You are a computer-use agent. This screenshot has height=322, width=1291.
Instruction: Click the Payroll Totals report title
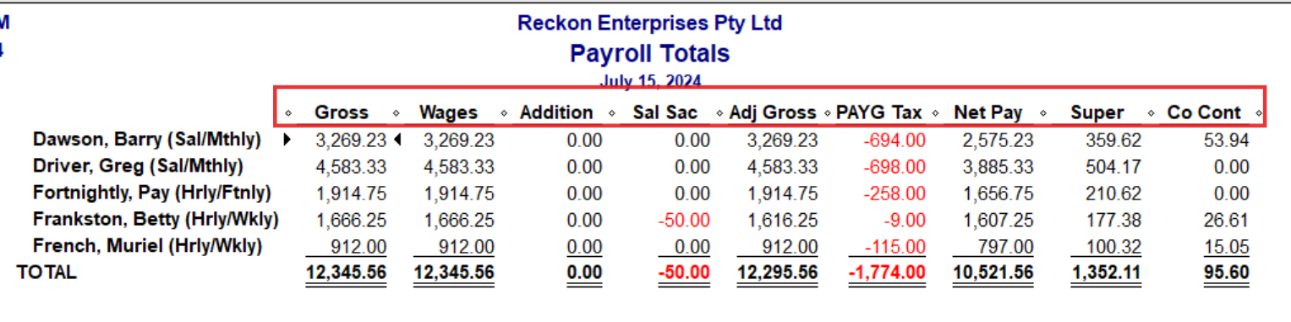pyautogui.click(x=649, y=54)
